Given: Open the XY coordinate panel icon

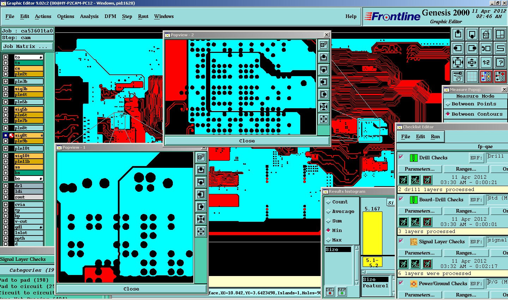Looking at the screenshot, I should 500,34.
